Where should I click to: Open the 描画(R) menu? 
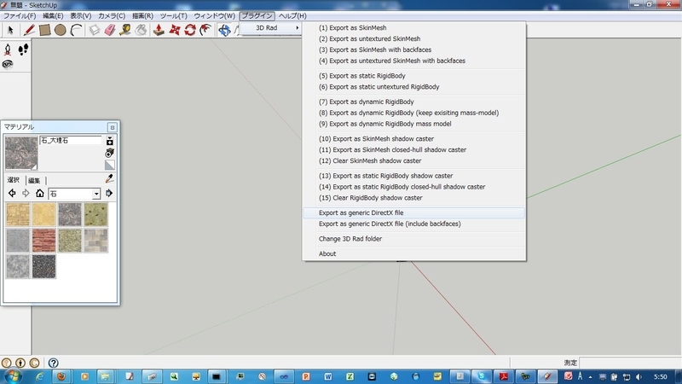point(142,15)
